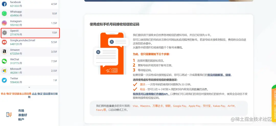Select the Amazon service name
Image resolution: width=276 pixels, height=126 pixels.
[15, 50]
